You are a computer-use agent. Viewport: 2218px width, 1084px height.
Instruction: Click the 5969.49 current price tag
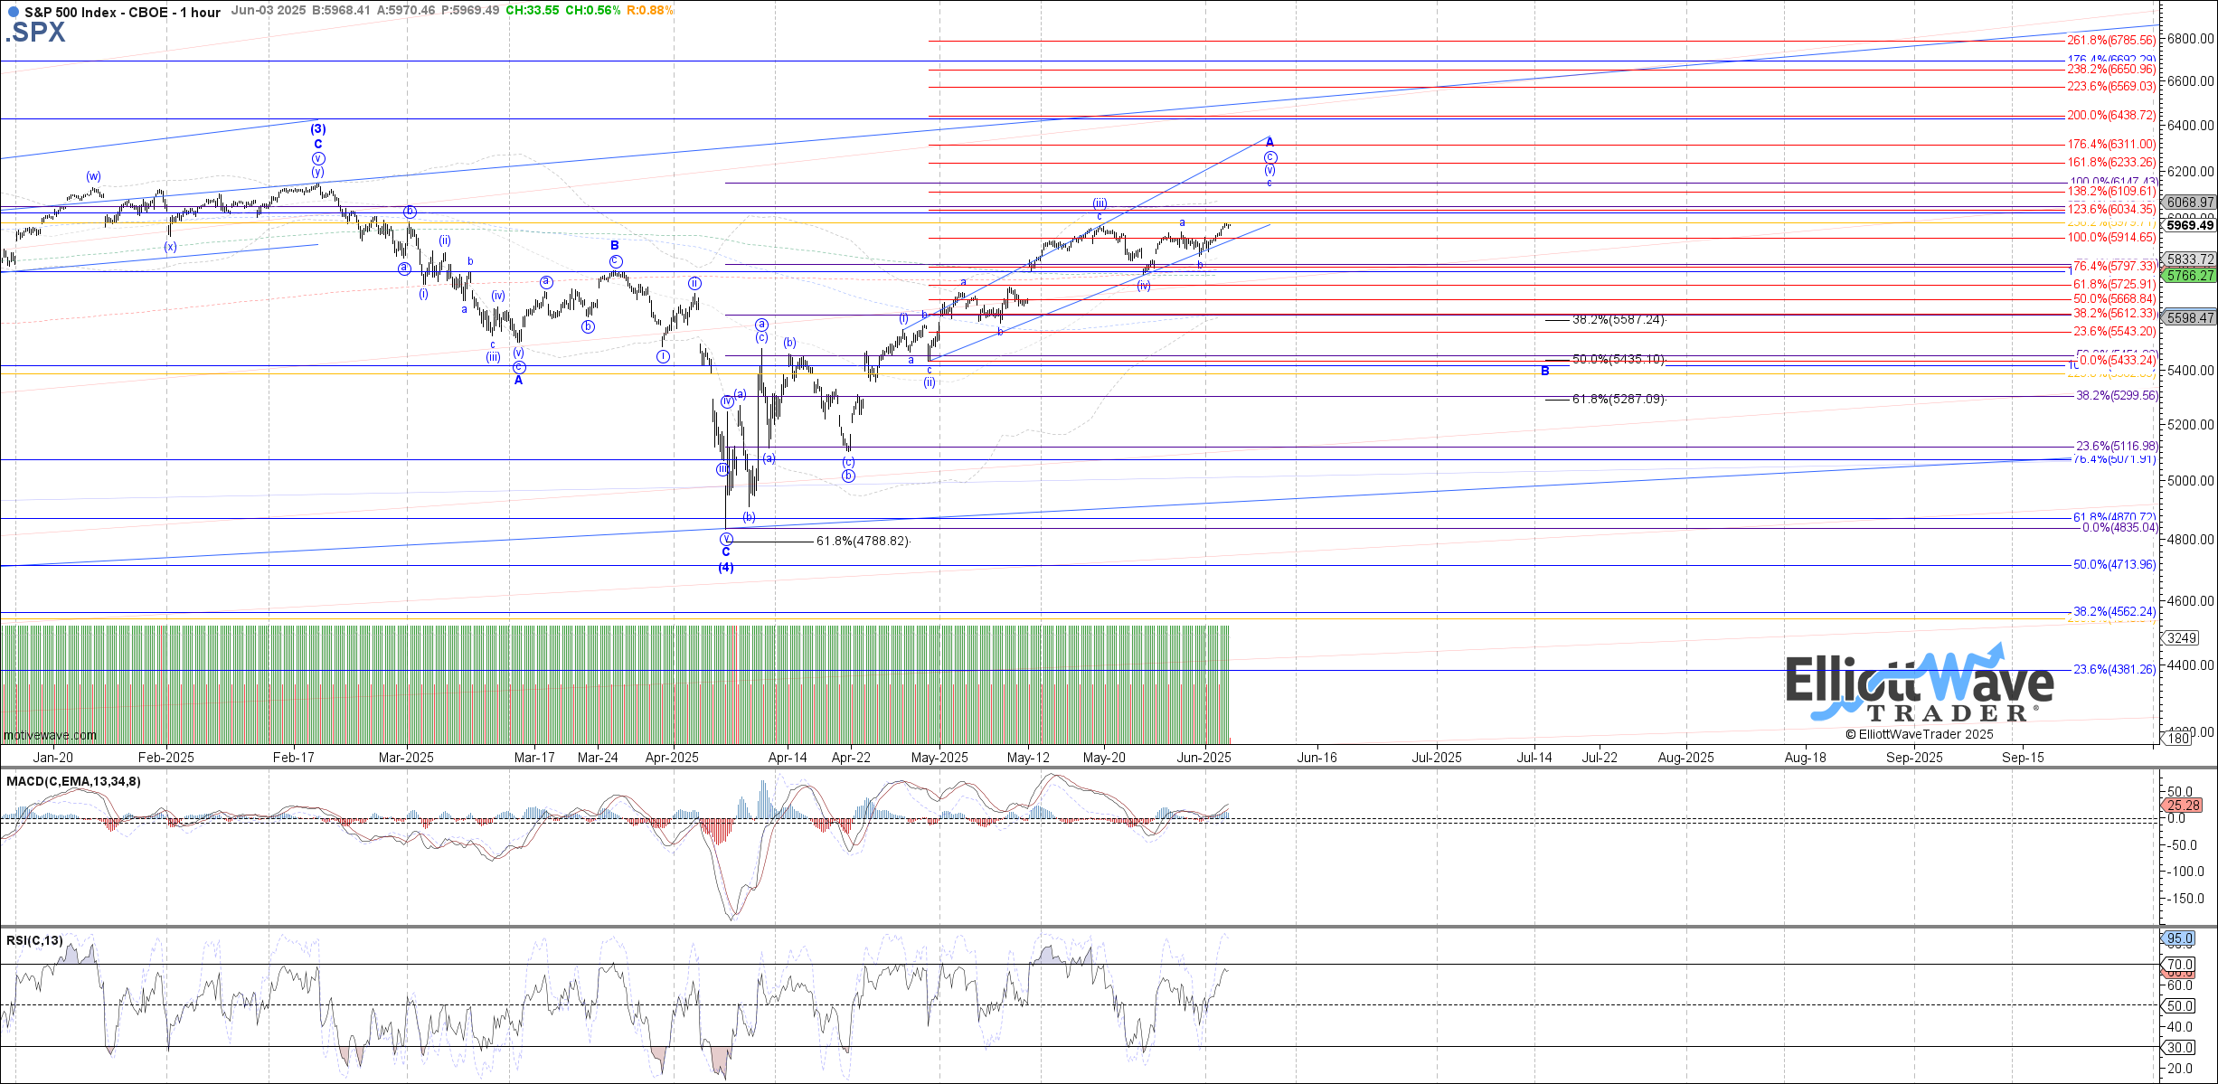(x=2188, y=225)
